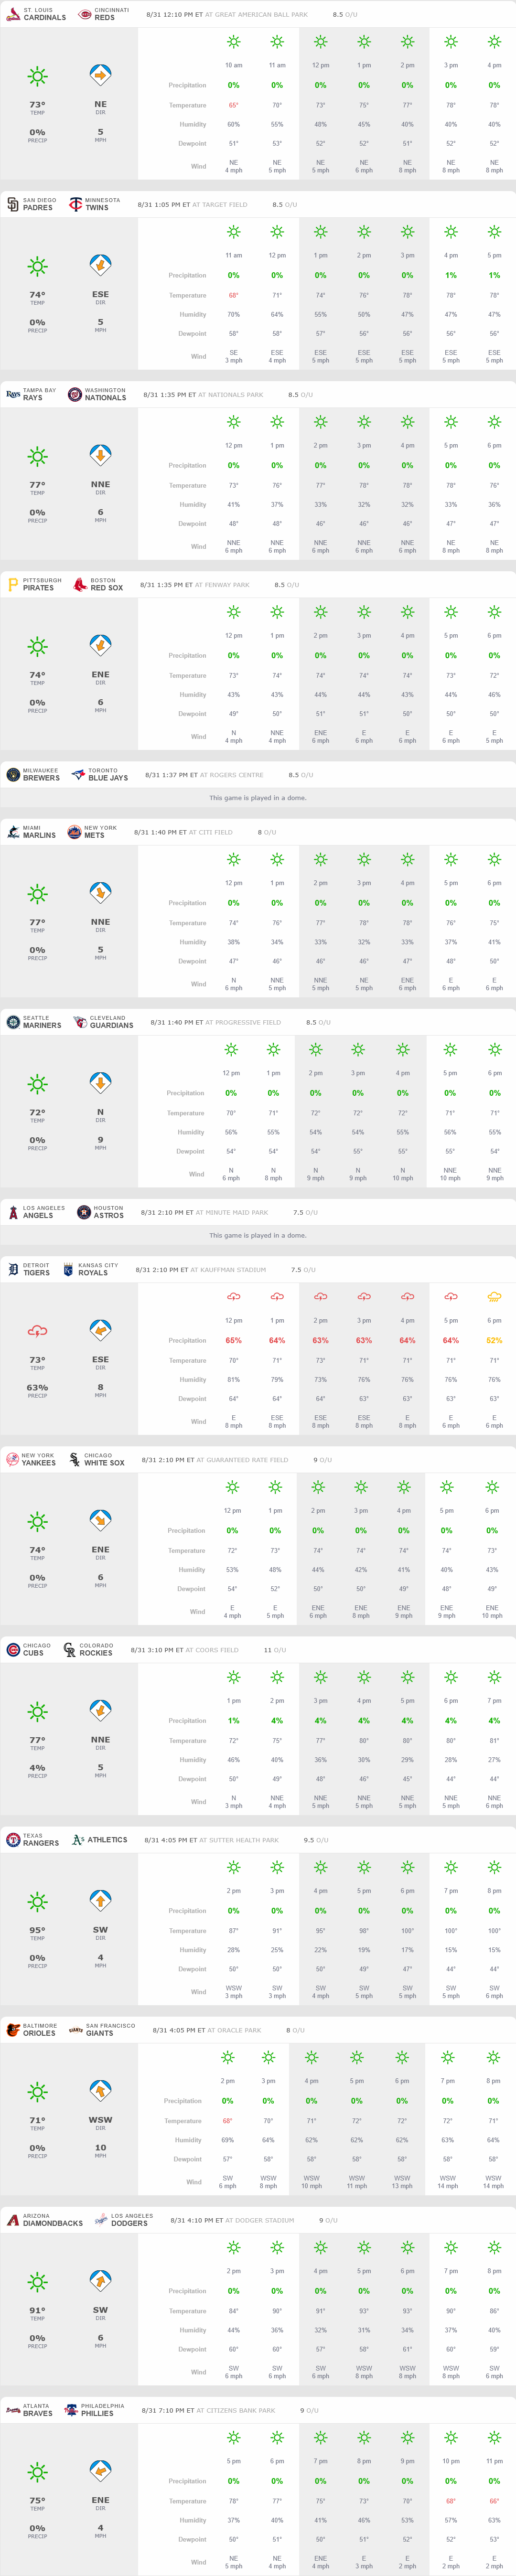Image resolution: width=516 pixels, height=2576 pixels.
Task: Click '8/31 7:10 PM ET' game time
Action: click(x=169, y=2410)
